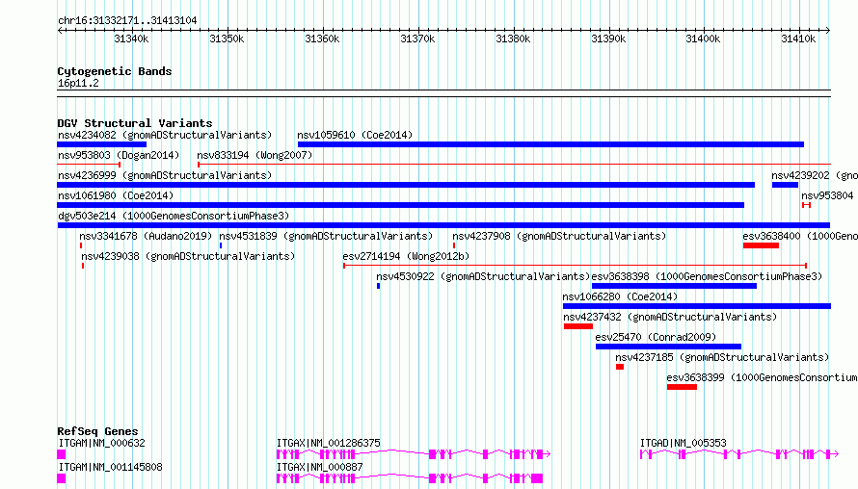The image size is (858, 489).
Task: Open the ITGAM|NM_001145808 gene label
Action: [x=111, y=468]
